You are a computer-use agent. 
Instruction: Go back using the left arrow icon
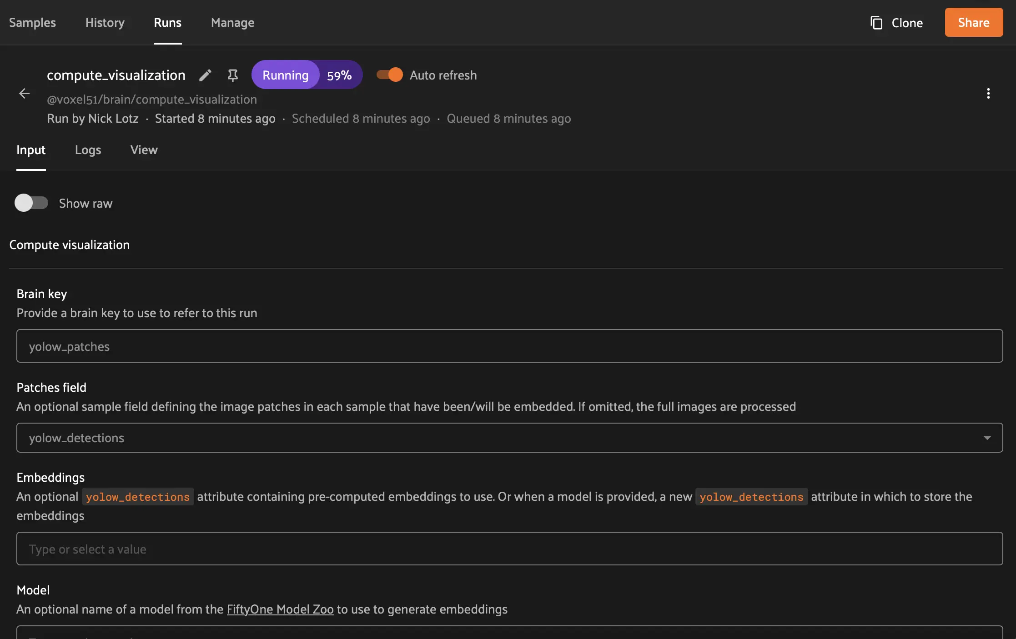click(x=25, y=94)
